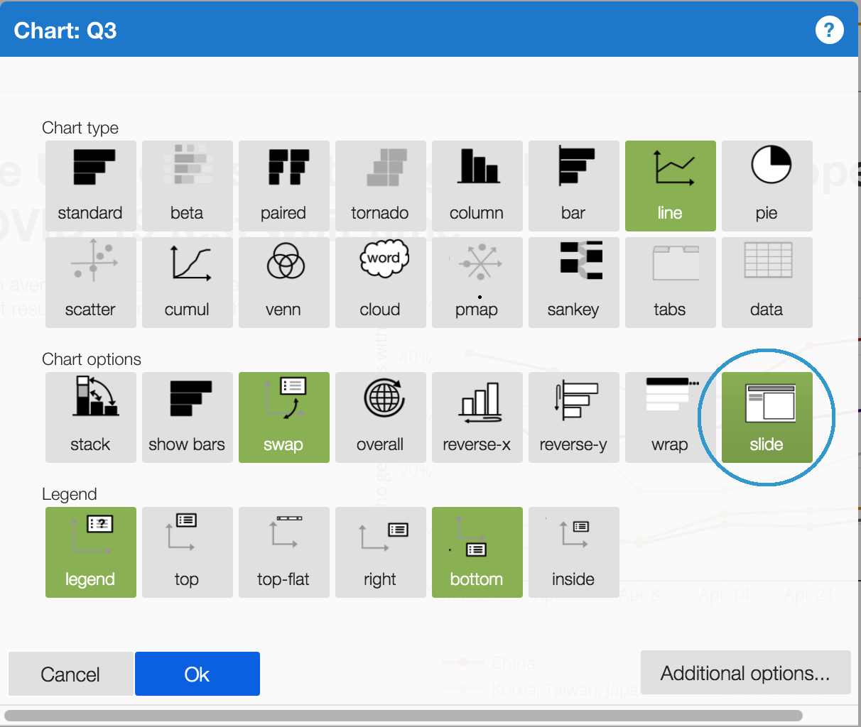Disable the swap chart option
This screenshot has width=861, height=727.
tap(283, 417)
